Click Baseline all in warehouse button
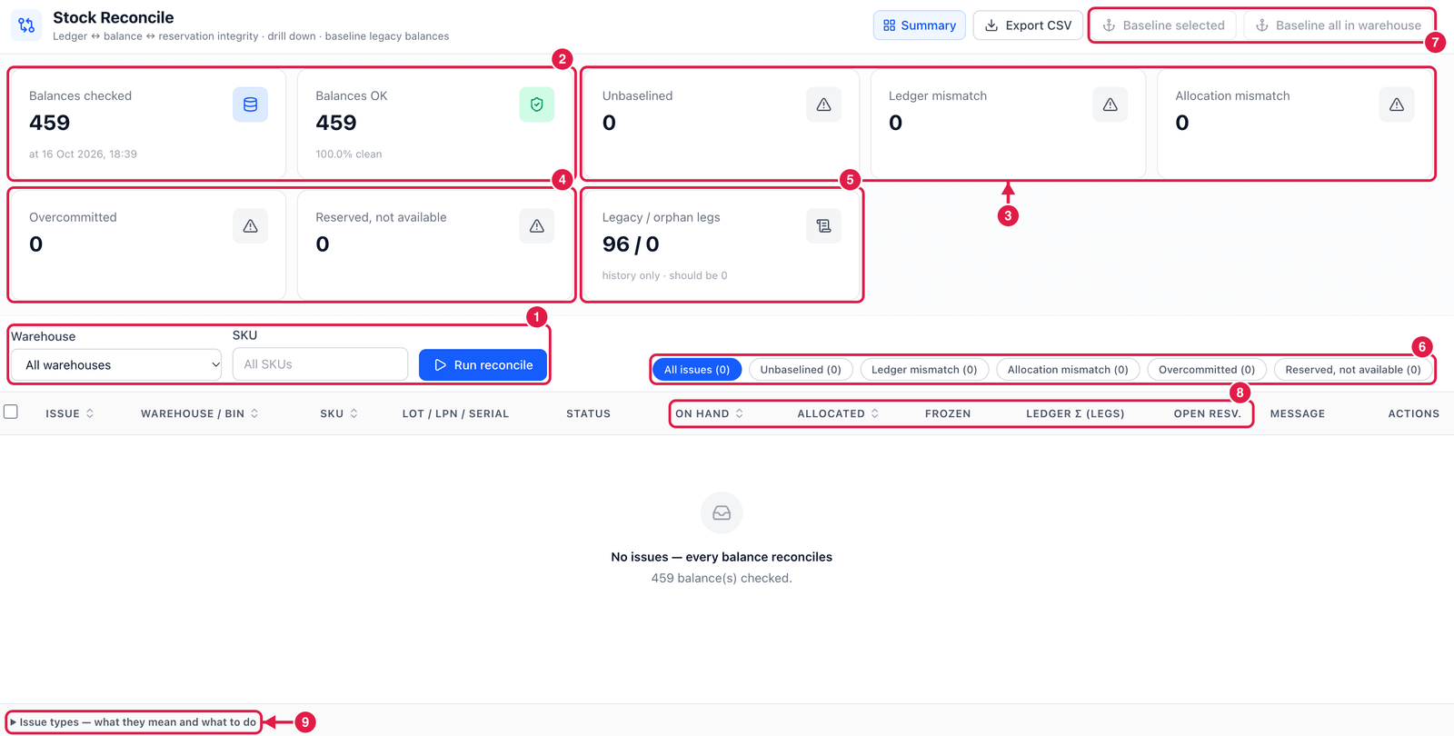This screenshot has width=1454, height=736. [1339, 25]
